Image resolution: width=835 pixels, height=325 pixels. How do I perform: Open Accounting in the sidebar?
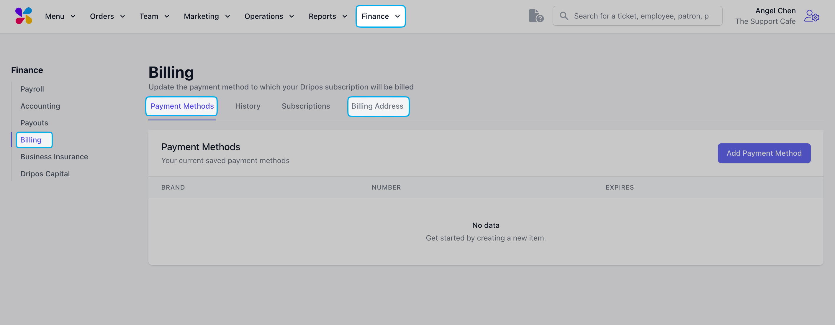pos(40,106)
